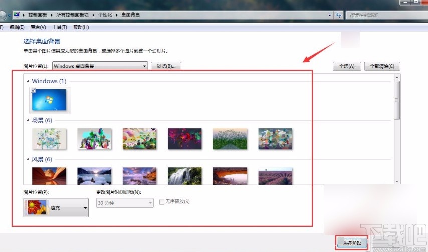The width and height of the screenshot is (428, 252).
Task: Toggle the 无序播放(S) checkbox
Action: pos(162,202)
